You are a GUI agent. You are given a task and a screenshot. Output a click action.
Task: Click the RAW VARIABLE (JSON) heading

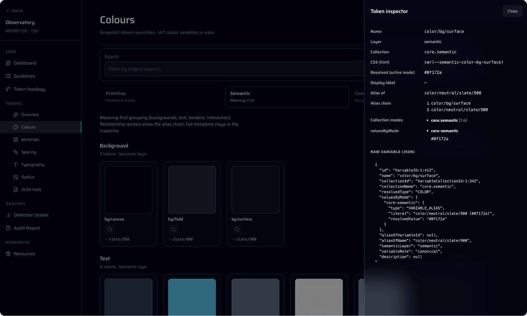[x=392, y=152]
